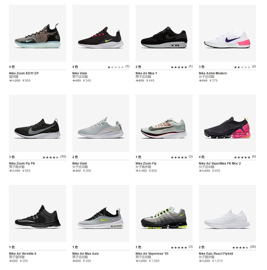The height and width of the screenshot is (270, 267).
Task: Open the Nike Zoom KD11 EP shoe image
Action: pos(37,33)
